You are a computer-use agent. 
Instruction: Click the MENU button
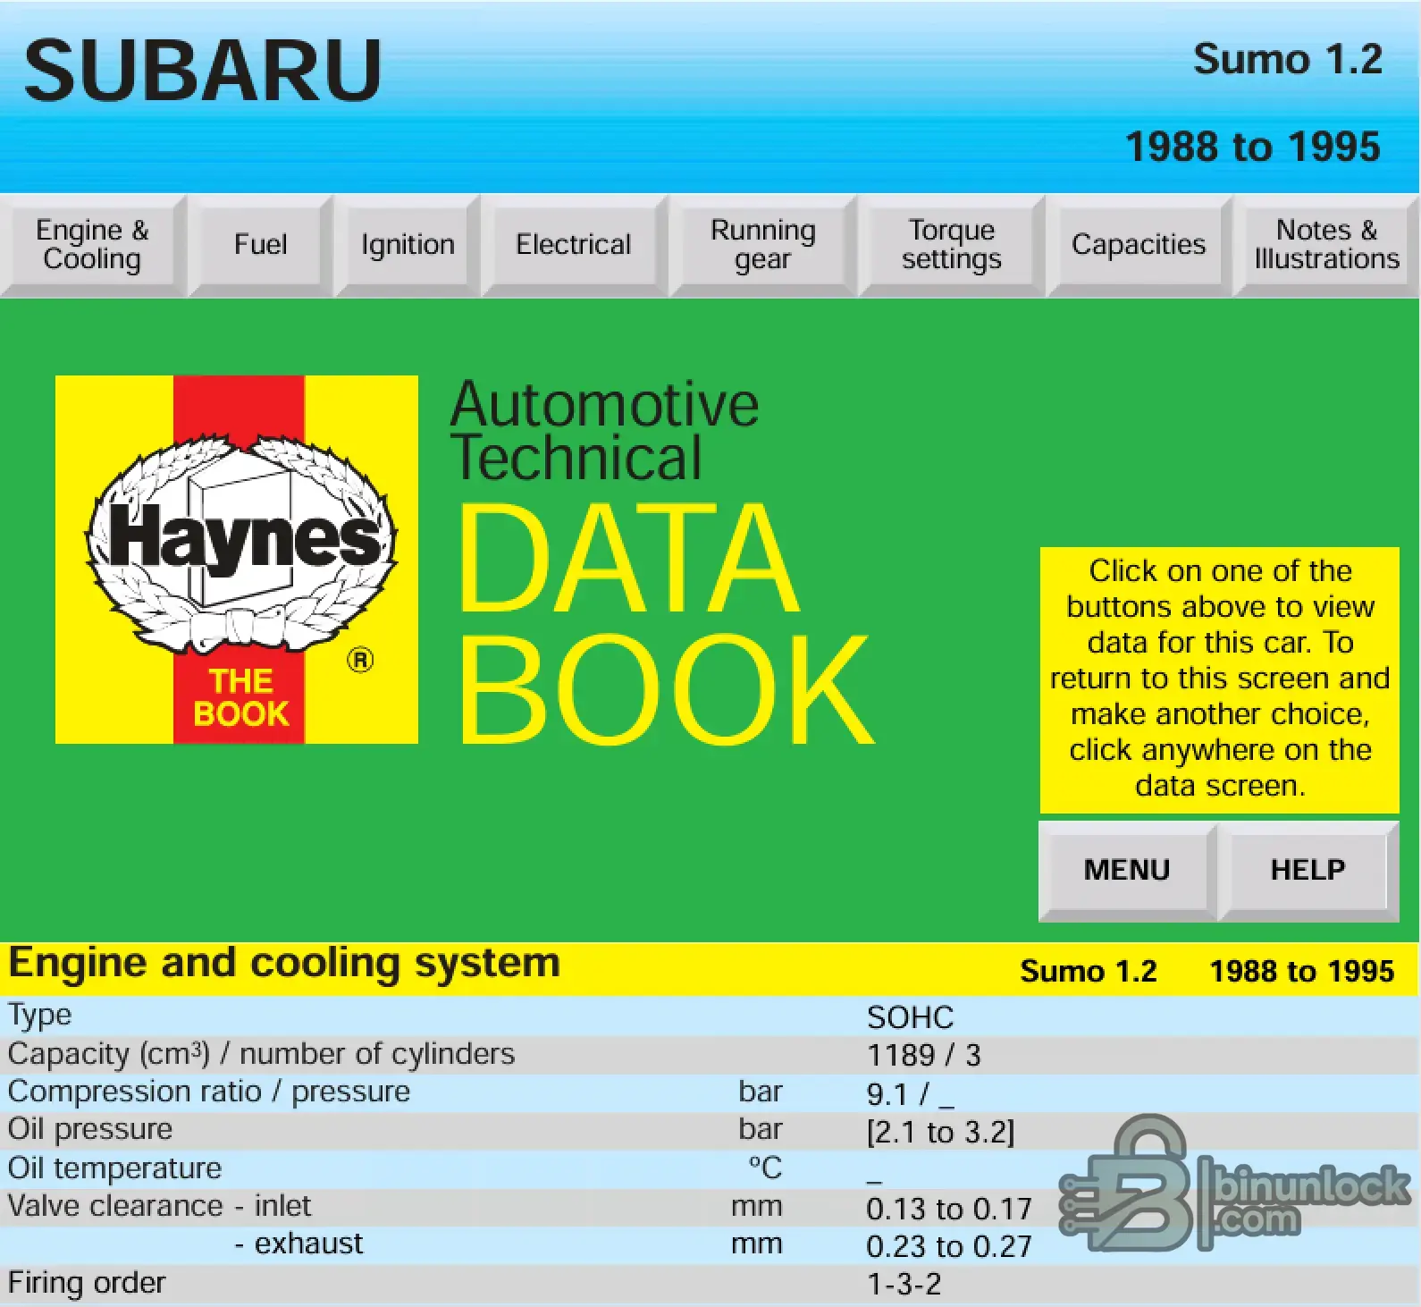(x=1127, y=871)
